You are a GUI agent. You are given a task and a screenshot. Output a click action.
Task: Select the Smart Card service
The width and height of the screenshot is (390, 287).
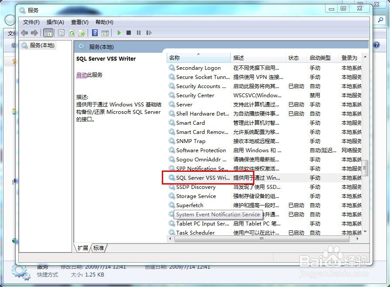tap(264, 123)
